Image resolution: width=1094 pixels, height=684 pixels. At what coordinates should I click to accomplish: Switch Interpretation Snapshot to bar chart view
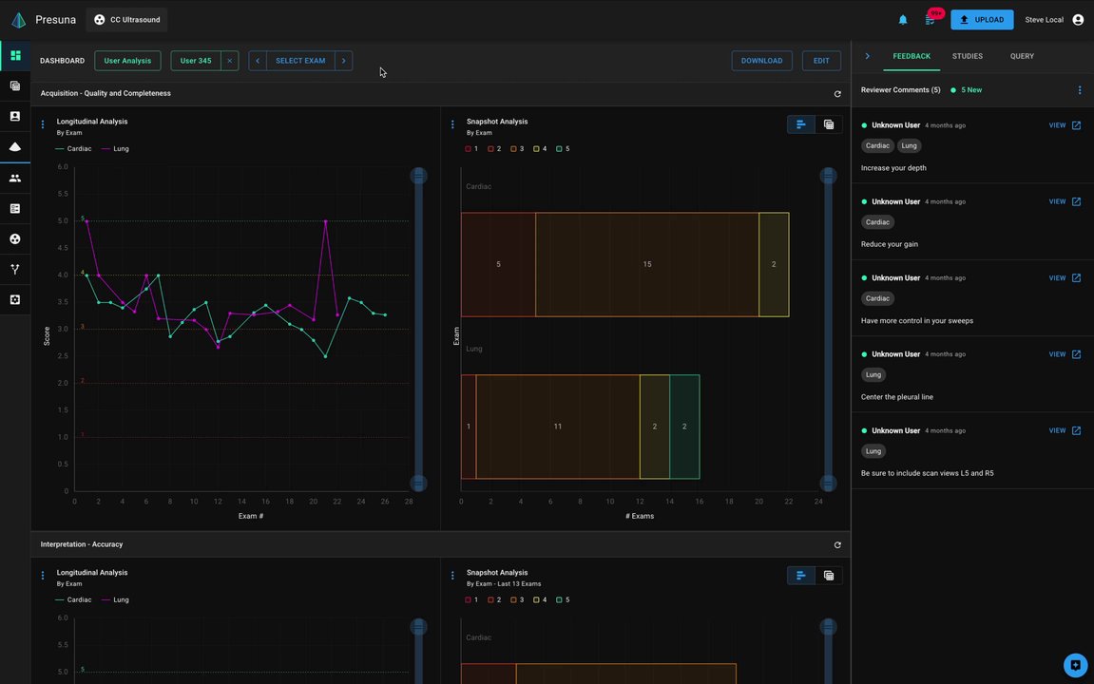pos(801,576)
